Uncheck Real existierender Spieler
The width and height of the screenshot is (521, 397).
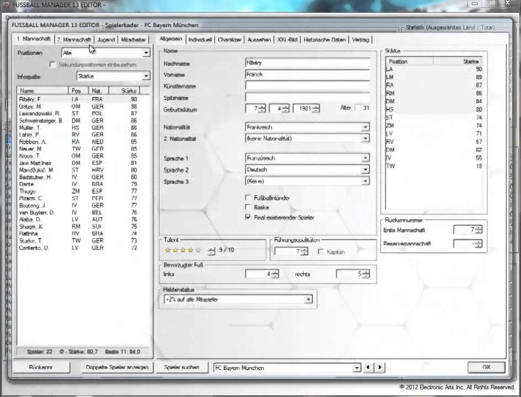coord(248,217)
